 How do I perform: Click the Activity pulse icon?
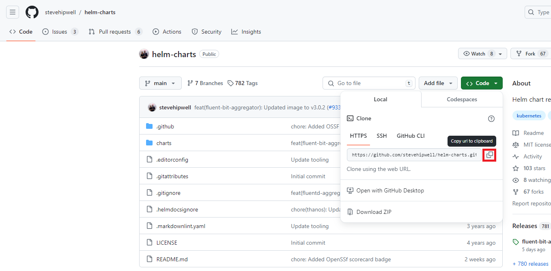(x=516, y=156)
